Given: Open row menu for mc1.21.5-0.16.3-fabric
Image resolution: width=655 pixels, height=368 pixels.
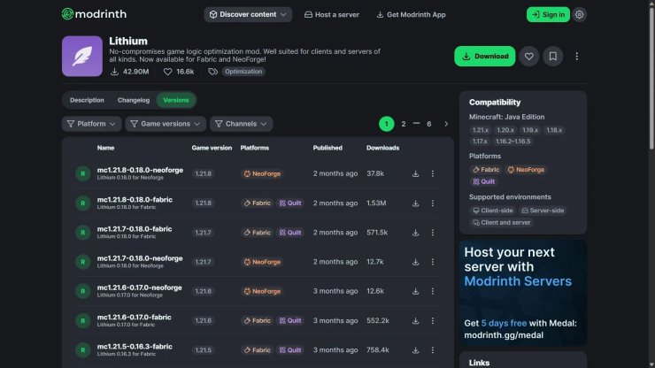Looking at the screenshot, I should pyautogui.click(x=432, y=350).
